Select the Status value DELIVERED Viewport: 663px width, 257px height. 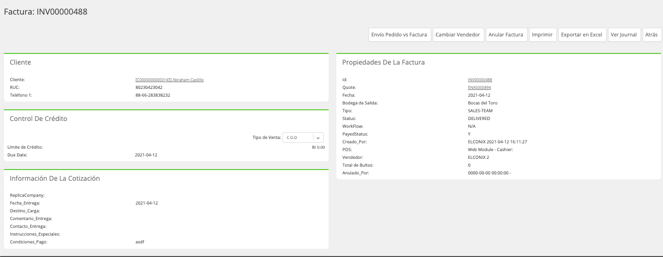pyautogui.click(x=479, y=119)
